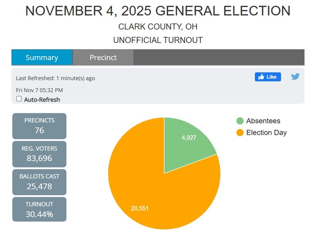Click the empty gray tab bar area
The width and height of the screenshot is (315, 235).
pos(219,57)
